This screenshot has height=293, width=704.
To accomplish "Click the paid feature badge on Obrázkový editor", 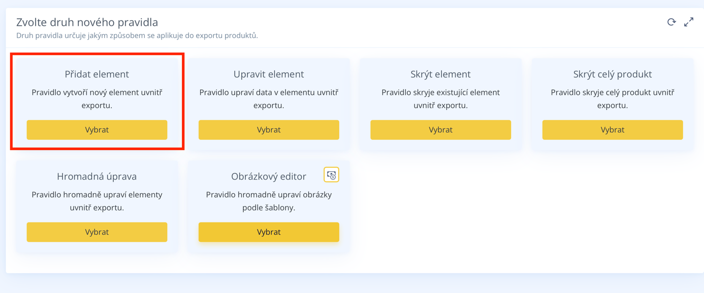I will 331,175.
